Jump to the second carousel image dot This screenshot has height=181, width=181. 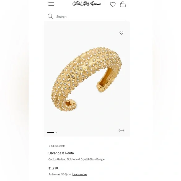(x=55, y=132)
